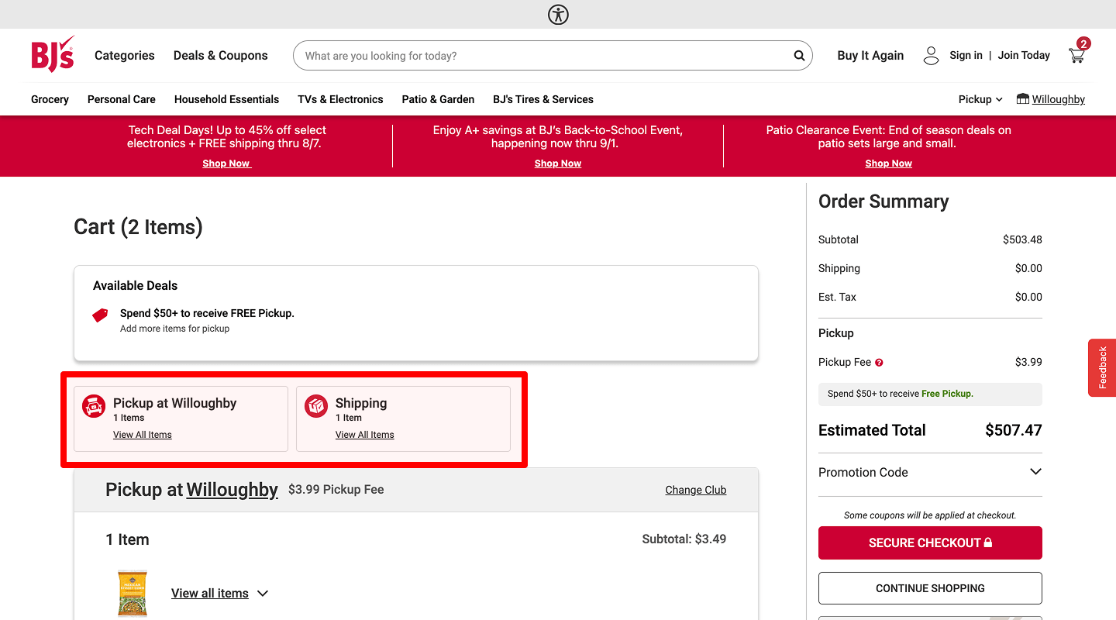Click the search magnifier icon
The image size is (1116, 620).
point(798,55)
